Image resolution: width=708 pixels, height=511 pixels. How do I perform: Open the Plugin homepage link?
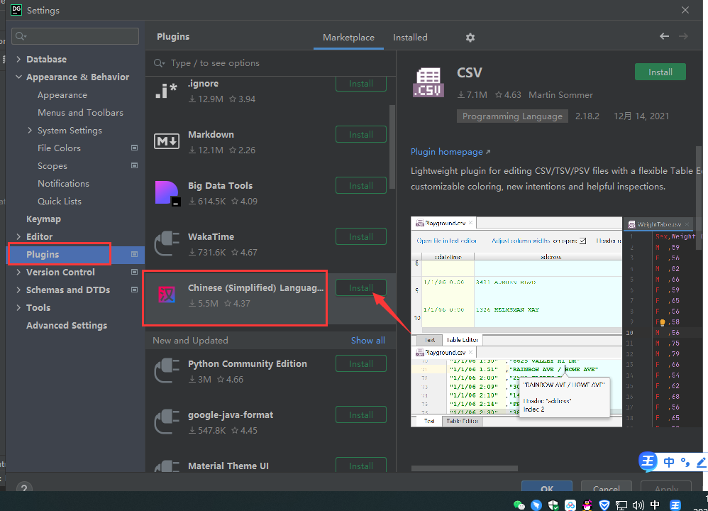click(450, 152)
